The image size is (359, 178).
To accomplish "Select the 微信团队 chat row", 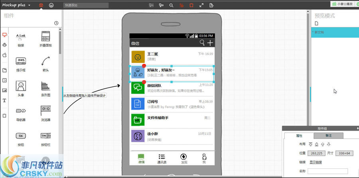I will pos(172,88).
